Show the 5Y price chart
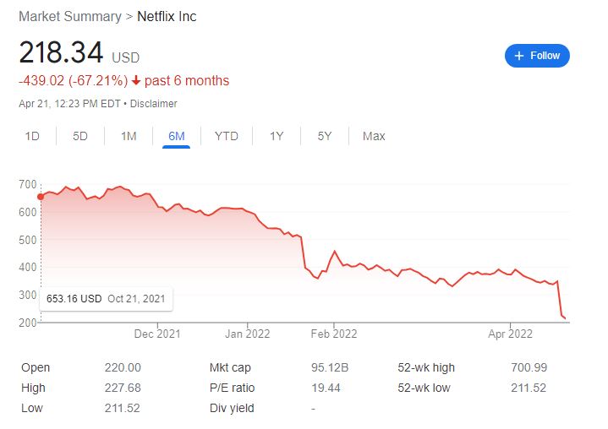 coord(325,136)
